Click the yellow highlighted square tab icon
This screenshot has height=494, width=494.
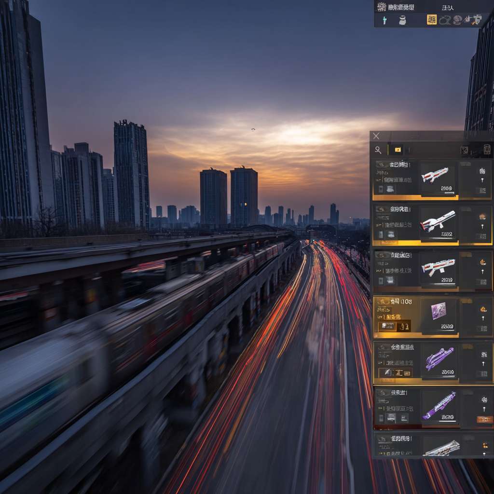coord(432,20)
